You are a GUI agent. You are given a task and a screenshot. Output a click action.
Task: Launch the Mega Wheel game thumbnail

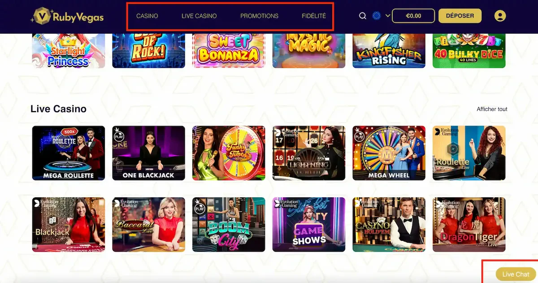[389, 153]
